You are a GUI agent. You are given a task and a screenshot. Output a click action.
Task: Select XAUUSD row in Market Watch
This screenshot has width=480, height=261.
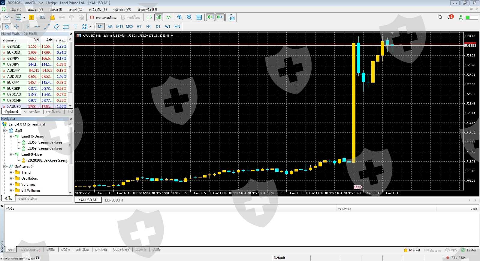tap(14, 106)
